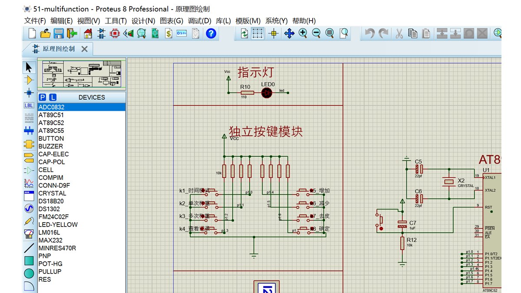Cut selection with the scissors icon
Screen dimensions: 521x293
(399, 33)
